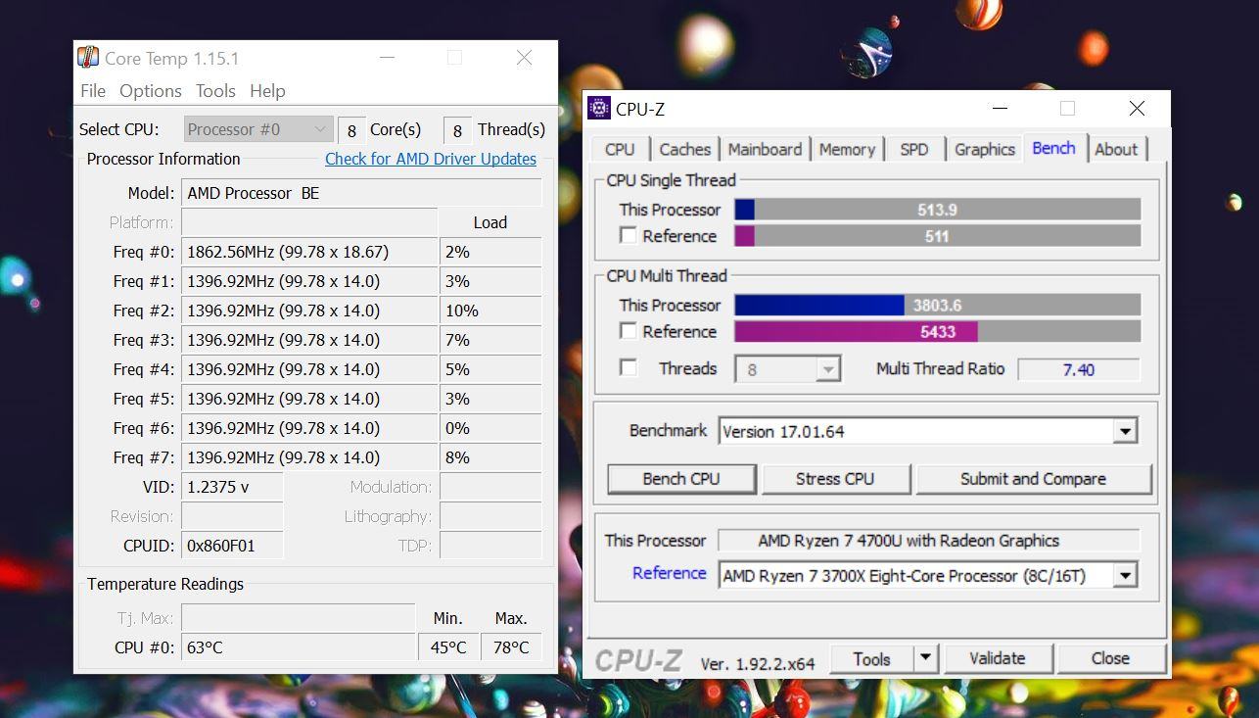Switch to the CPU tab in CPU-Z

(x=620, y=149)
